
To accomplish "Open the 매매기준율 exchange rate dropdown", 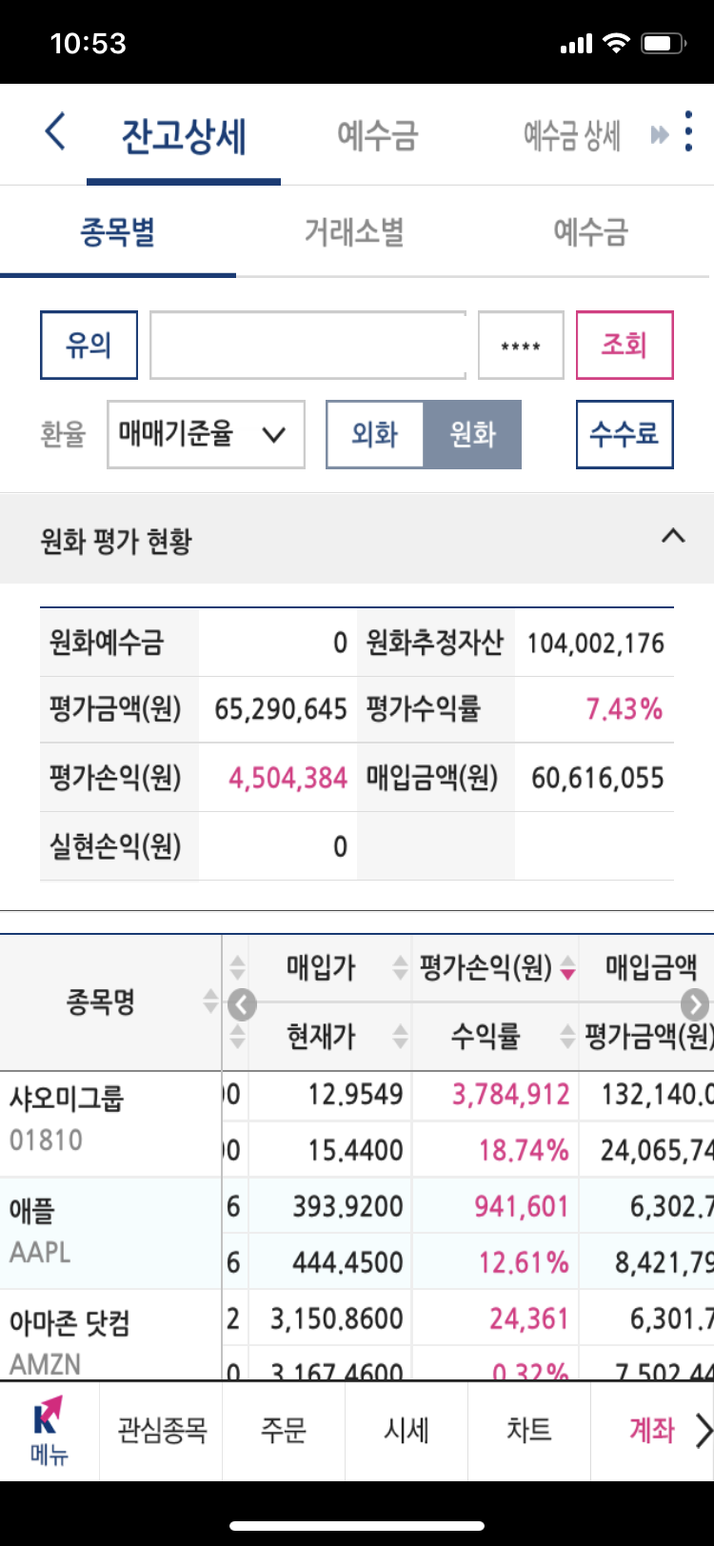I will coord(206,434).
